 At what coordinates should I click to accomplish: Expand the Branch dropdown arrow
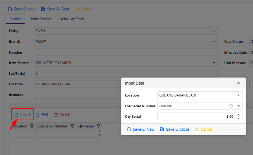214,42
